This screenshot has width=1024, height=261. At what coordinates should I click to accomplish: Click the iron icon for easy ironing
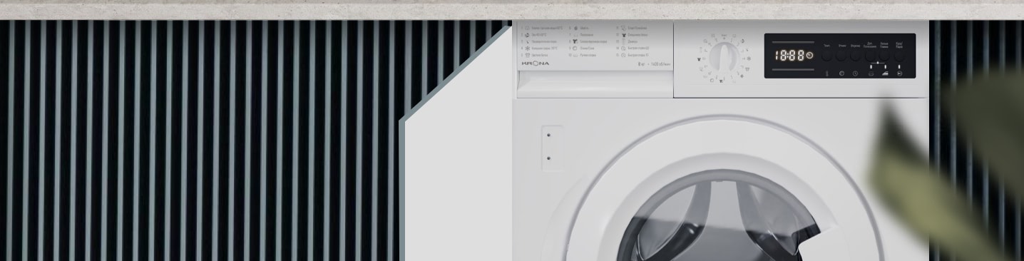tap(885, 73)
